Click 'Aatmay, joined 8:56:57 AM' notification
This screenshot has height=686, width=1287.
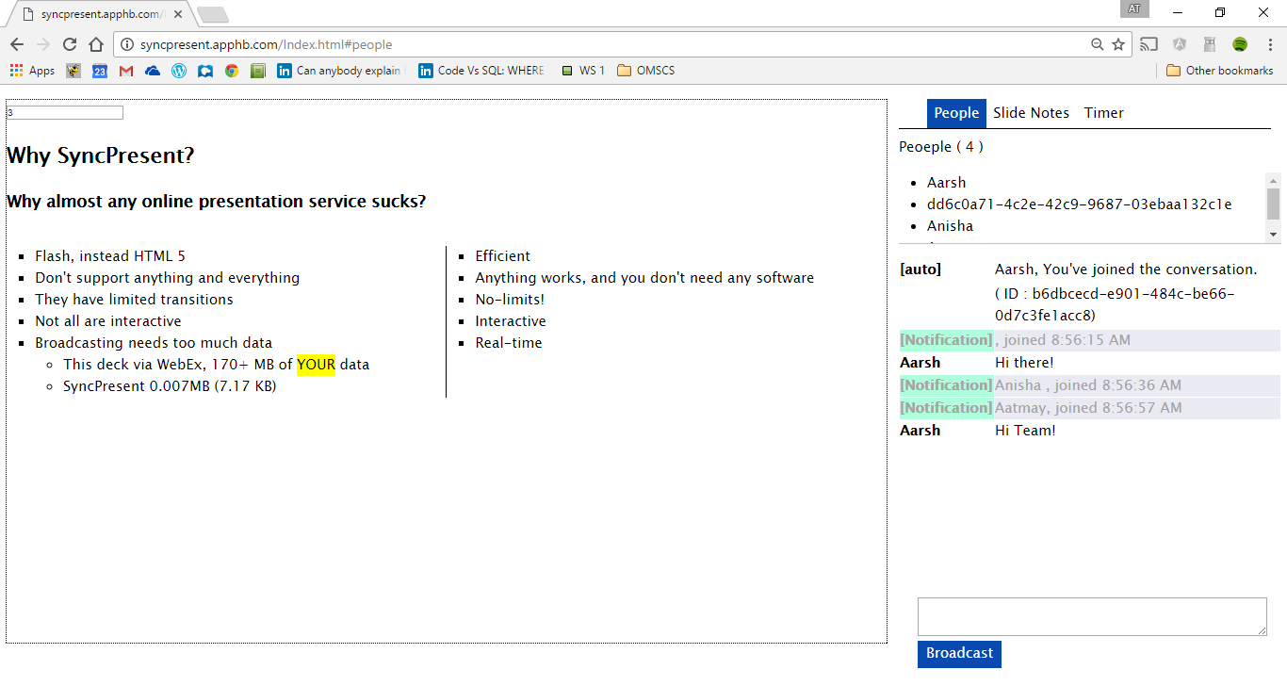coord(1088,408)
